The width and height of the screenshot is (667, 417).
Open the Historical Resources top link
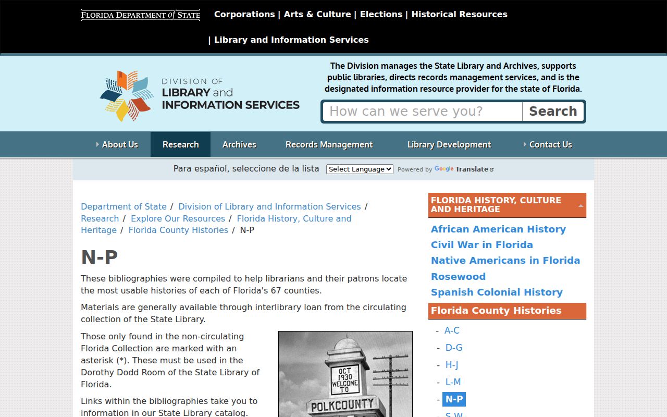[459, 14]
